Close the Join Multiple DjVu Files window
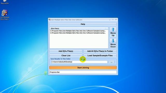Image resolution: width=166 pixels, height=93 pixels. point(116,20)
